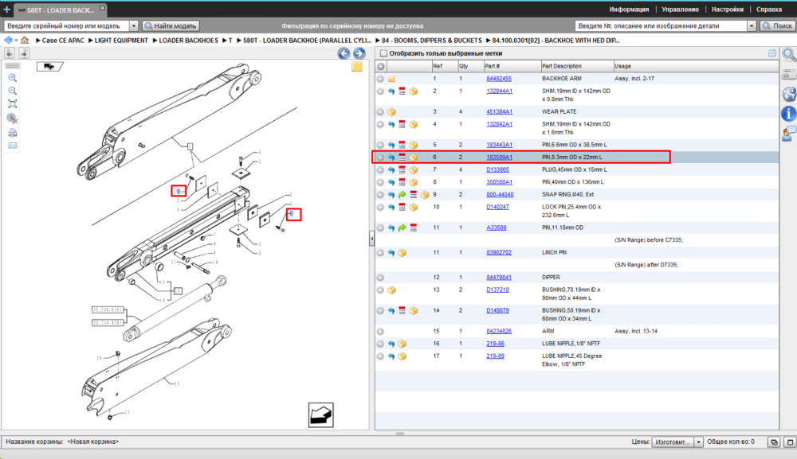Open a new tab with the plus icon
The image size is (797, 459).
pyautogui.click(x=6, y=9)
